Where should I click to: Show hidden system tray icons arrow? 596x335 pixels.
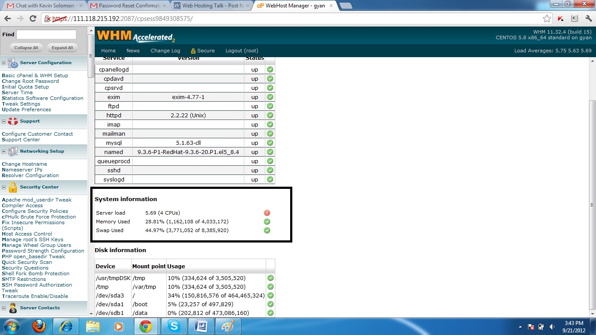coord(521,327)
